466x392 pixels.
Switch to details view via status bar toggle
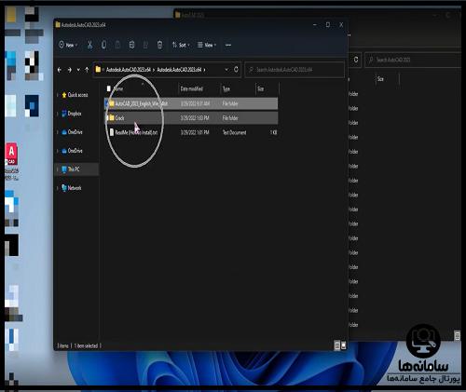pos(336,345)
